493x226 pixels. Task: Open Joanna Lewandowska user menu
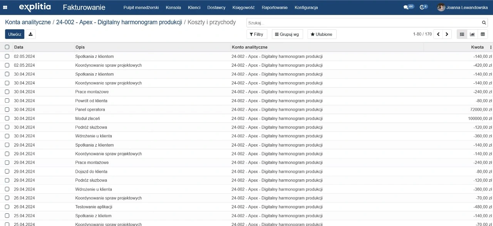(x=463, y=7)
